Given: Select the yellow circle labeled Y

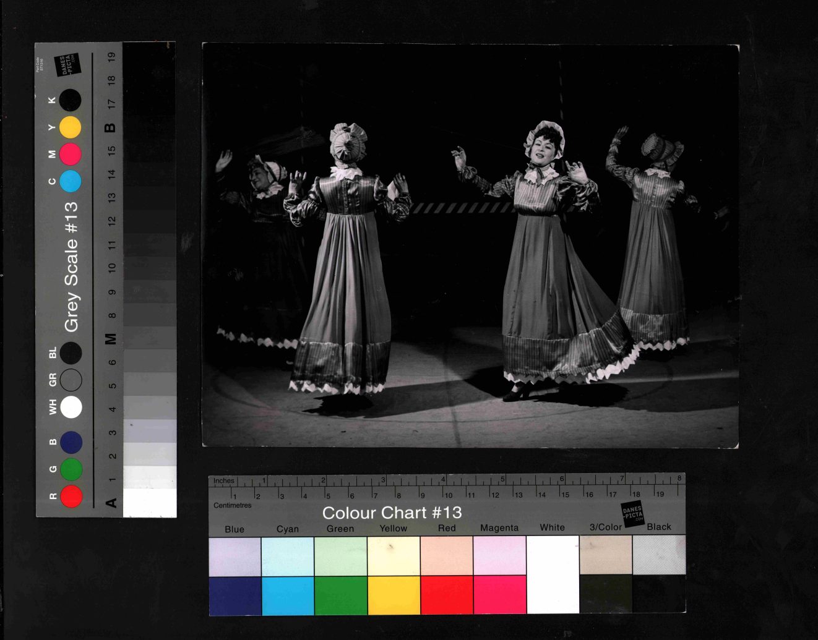Looking at the screenshot, I should 70,127.
